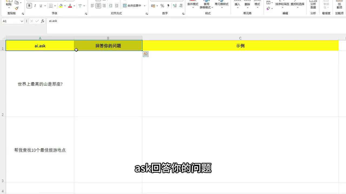This screenshot has width=346, height=194.
Task: Open Format as Table (套用表格格式)
Action: (207, 4)
